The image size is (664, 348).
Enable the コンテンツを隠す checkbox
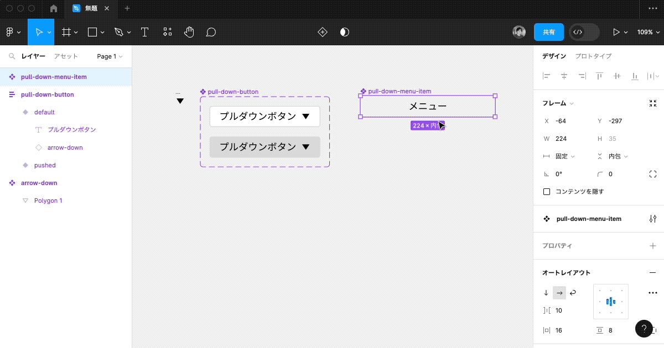point(547,191)
